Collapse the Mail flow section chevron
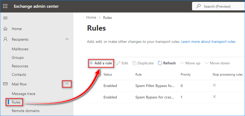Viewport: 245px width, 116px height. pyautogui.click(x=67, y=84)
